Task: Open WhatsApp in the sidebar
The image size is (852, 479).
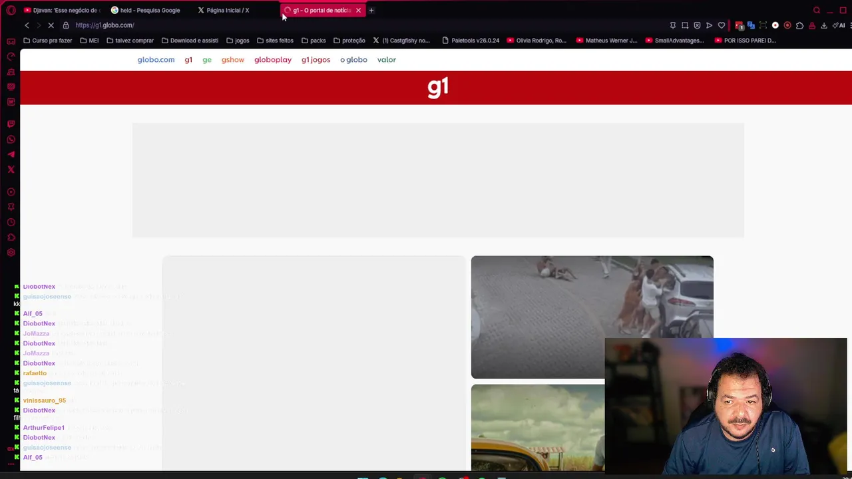Action: [11, 139]
